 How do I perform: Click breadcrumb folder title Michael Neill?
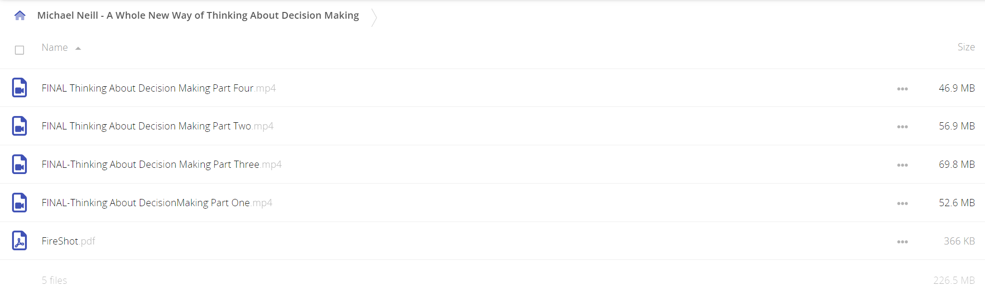click(x=198, y=15)
